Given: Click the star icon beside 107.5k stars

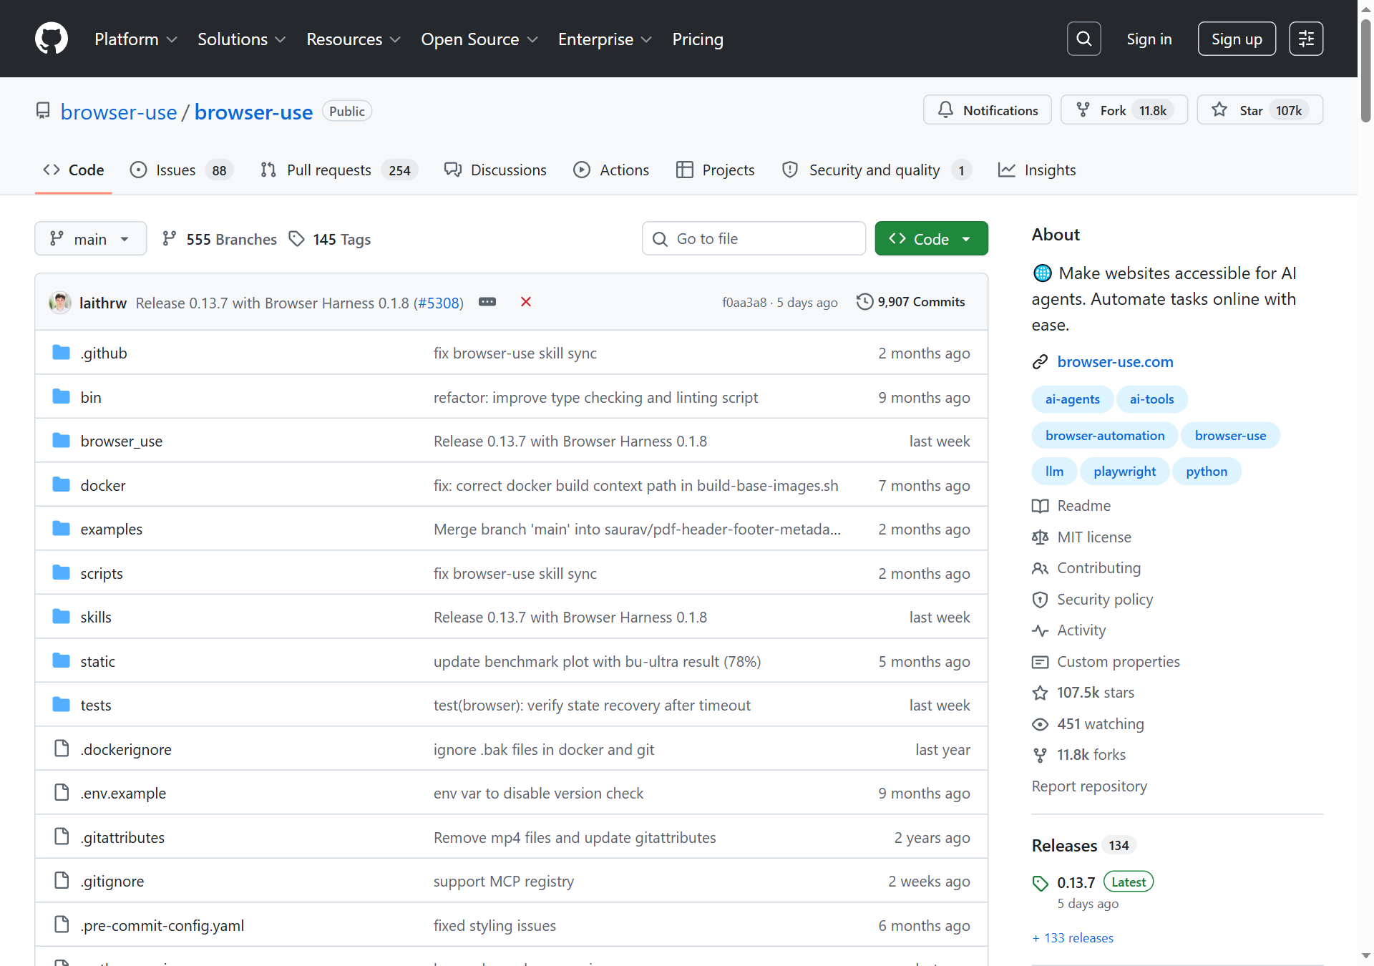Looking at the screenshot, I should click(x=1040, y=693).
